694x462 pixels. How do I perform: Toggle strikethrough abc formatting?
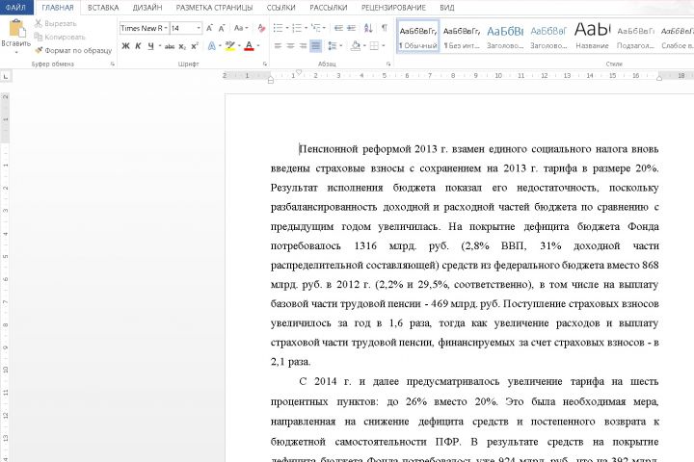pyautogui.click(x=170, y=46)
